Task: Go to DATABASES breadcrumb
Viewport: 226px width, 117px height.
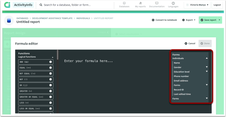Action: point(22,18)
